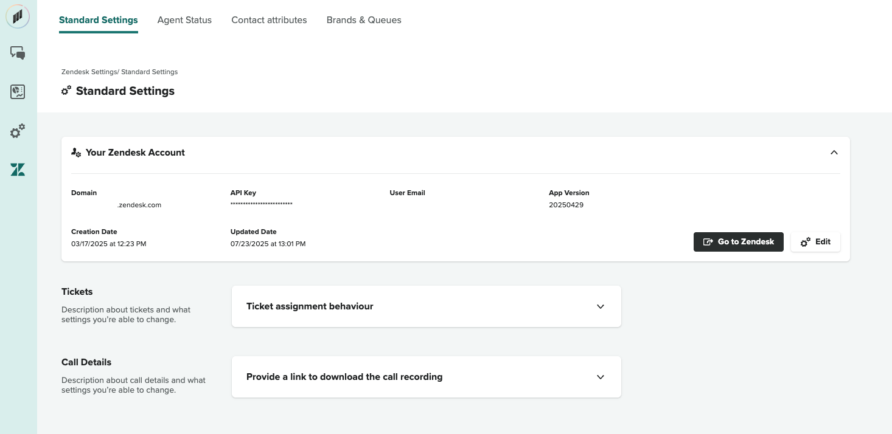Click the Ticket assignment behaviour title text
Viewport: 892px width, 434px height.
(310, 306)
